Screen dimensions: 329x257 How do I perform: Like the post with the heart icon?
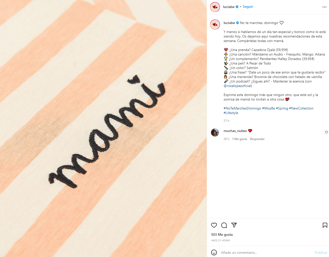click(x=214, y=225)
